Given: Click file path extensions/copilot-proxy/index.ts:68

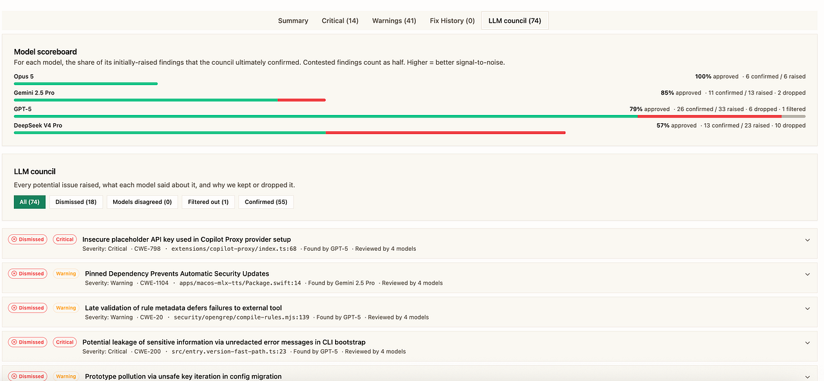Looking at the screenshot, I should coord(234,249).
